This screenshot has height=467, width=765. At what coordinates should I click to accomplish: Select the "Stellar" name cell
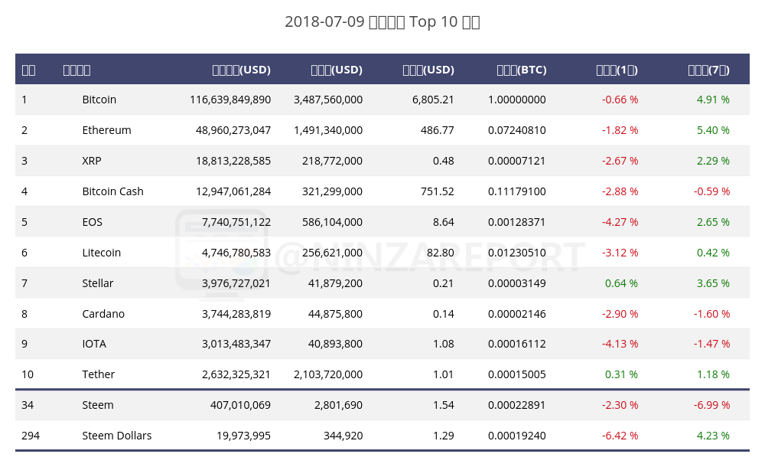click(x=98, y=283)
